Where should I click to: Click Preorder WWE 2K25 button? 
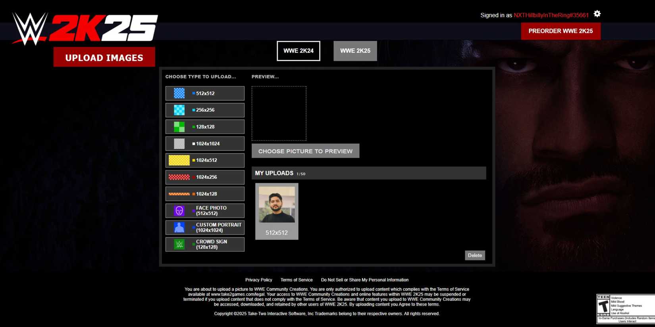561,31
